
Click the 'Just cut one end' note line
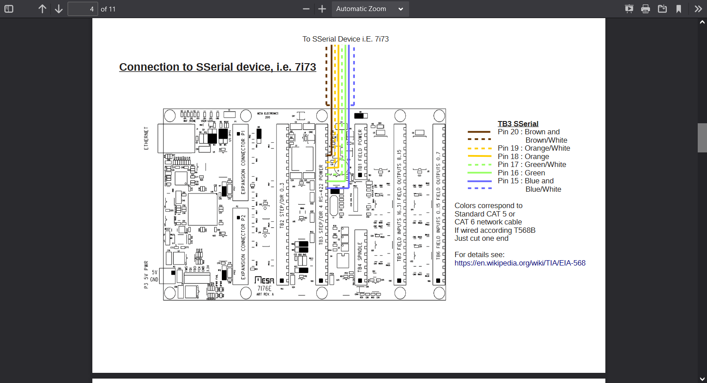coord(481,238)
